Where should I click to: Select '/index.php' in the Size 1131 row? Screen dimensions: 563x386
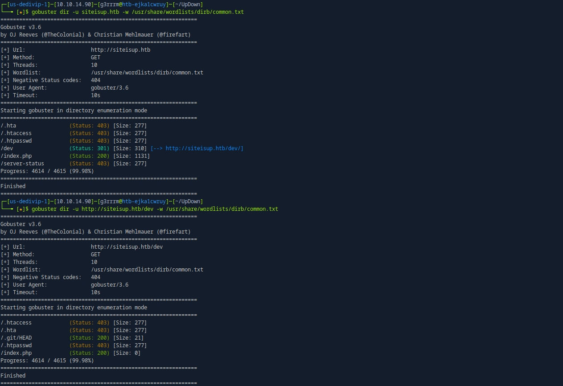click(16, 156)
